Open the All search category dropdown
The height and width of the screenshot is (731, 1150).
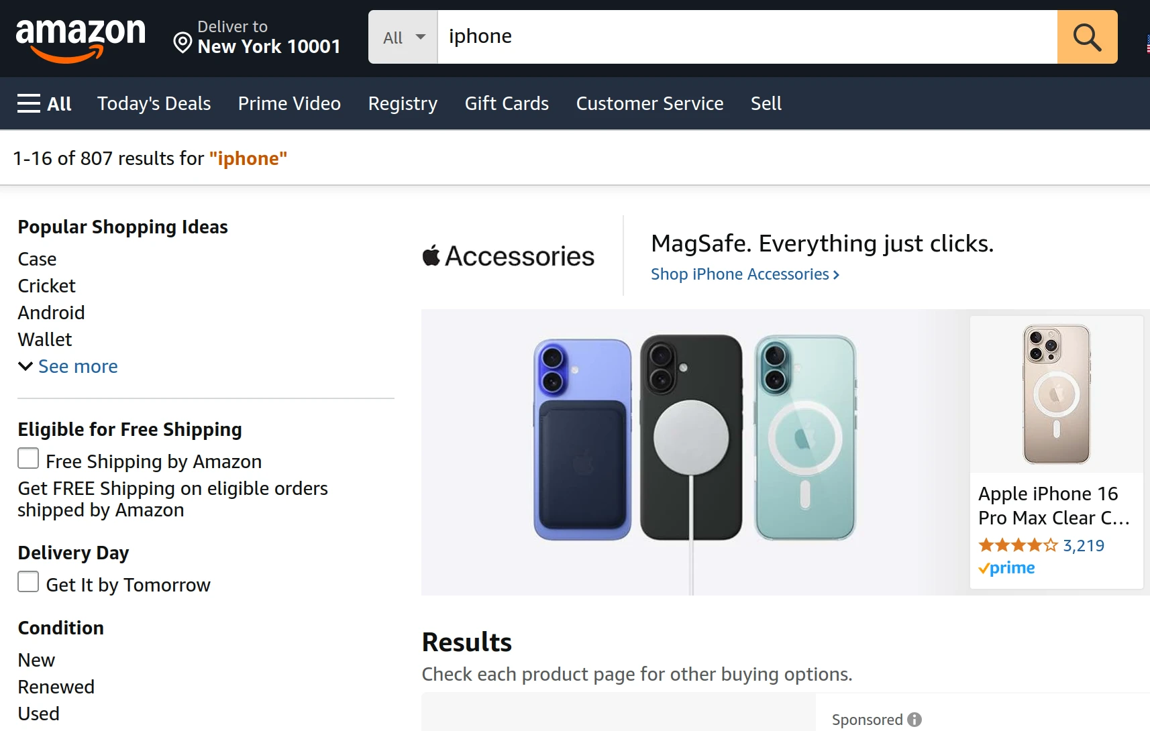[402, 37]
